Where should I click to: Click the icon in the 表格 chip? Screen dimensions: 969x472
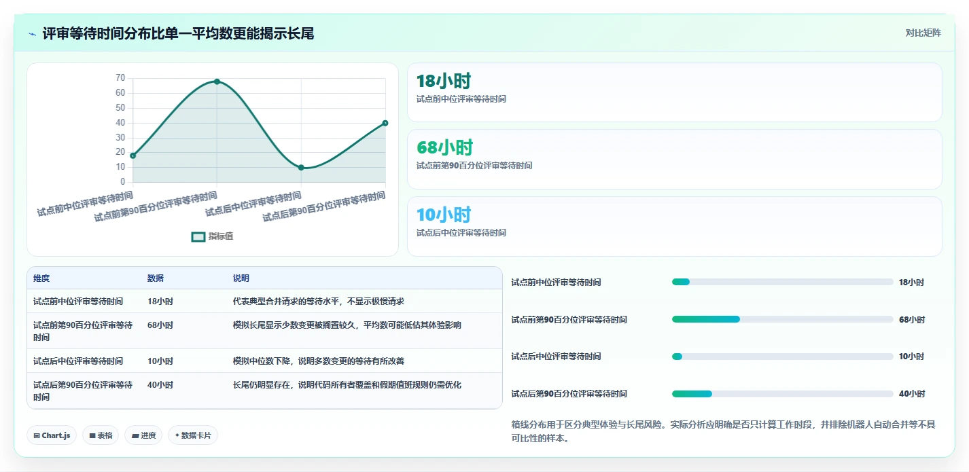coord(92,436)
